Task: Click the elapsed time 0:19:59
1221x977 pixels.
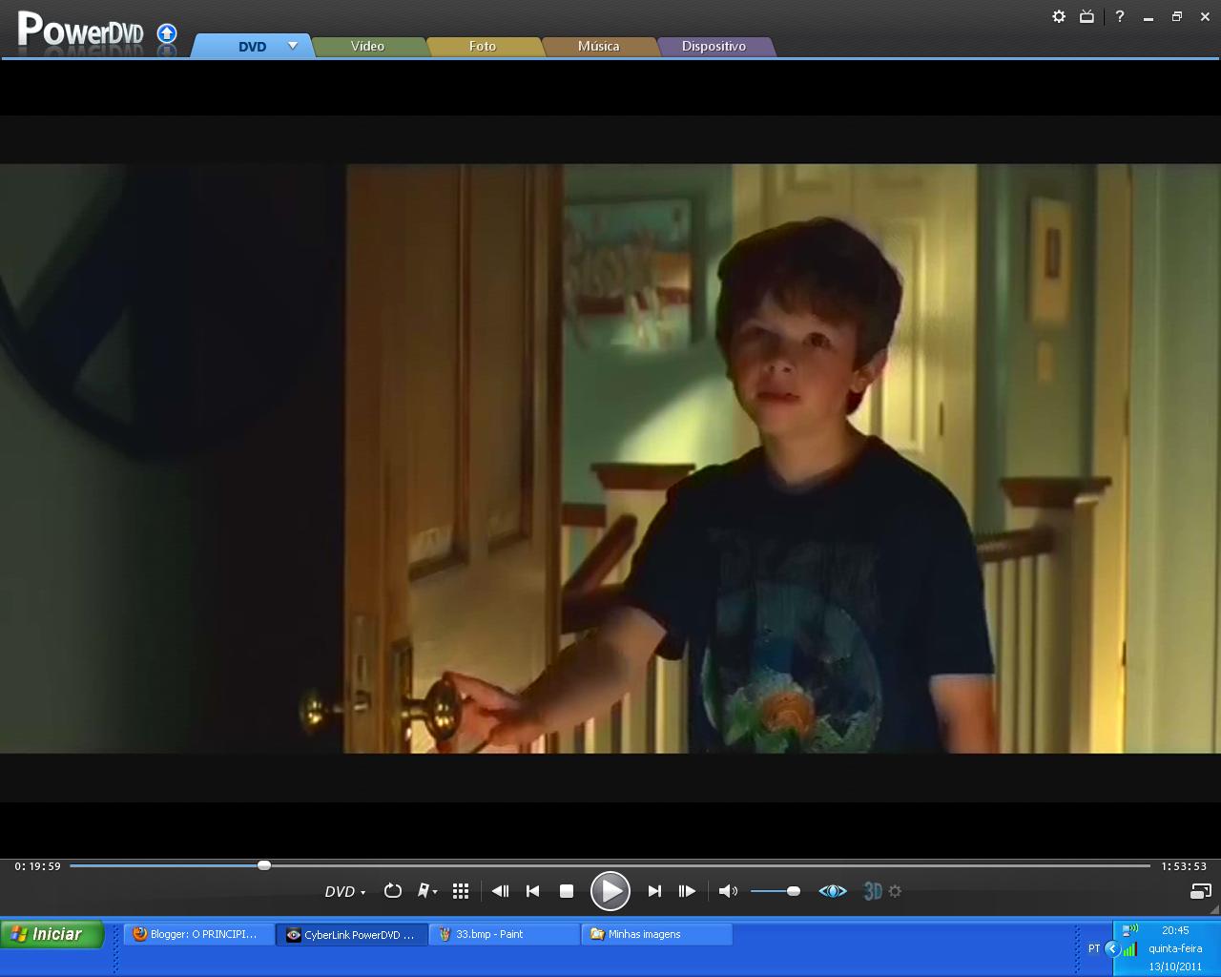Action: click(38, 866)
